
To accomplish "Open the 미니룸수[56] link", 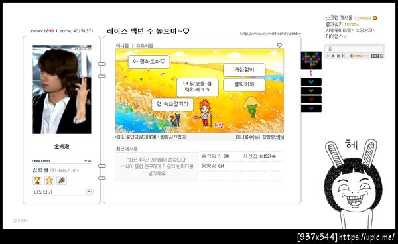I will click(x=247, y=137).
